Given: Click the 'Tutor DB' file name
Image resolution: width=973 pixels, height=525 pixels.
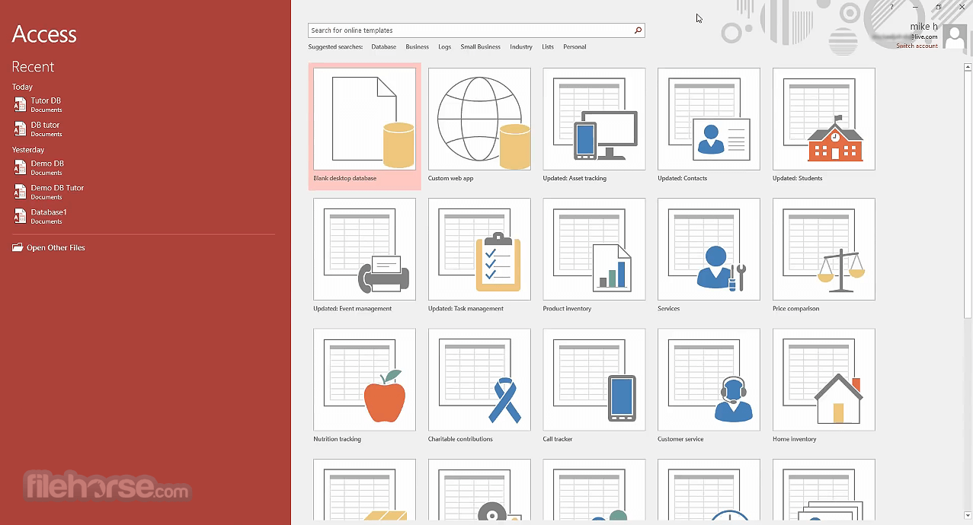Looking at the screenshot, I should click(46, 100).
